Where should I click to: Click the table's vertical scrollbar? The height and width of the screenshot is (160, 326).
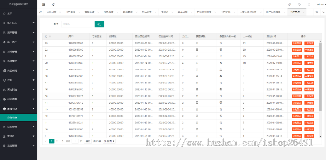[321, 77]
